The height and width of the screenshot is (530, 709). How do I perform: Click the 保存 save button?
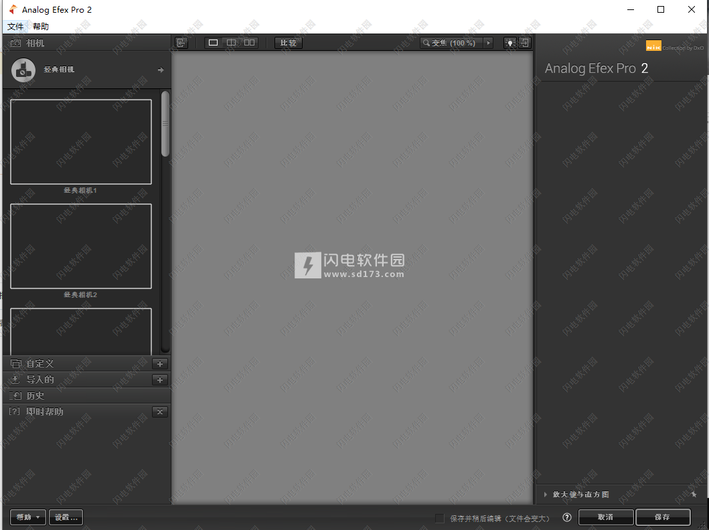663,517
